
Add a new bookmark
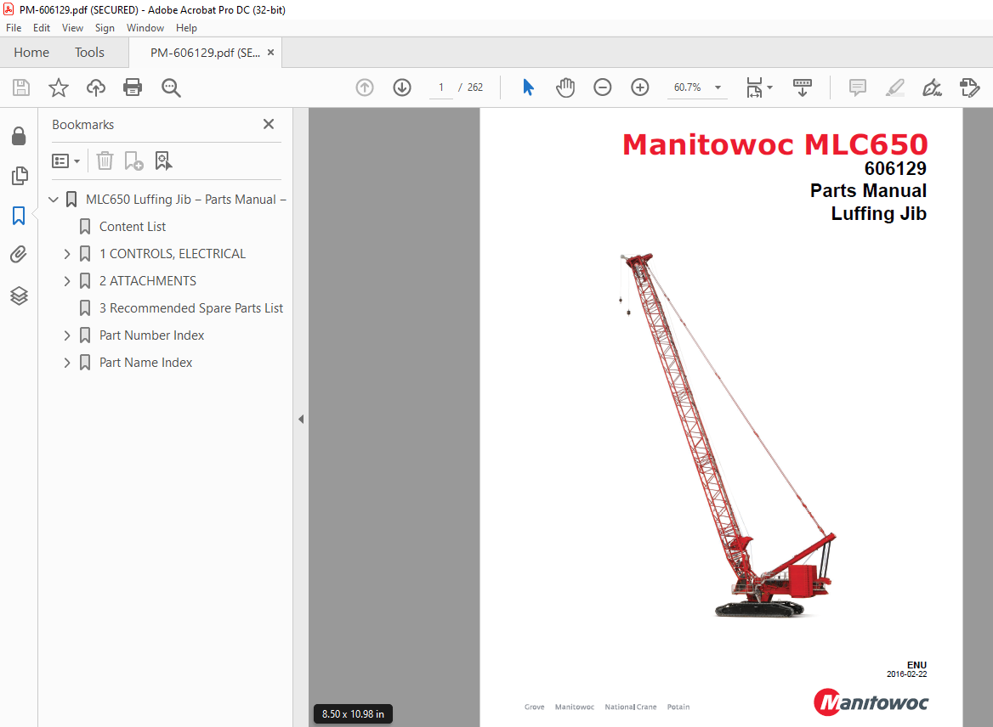coord(133,161)
